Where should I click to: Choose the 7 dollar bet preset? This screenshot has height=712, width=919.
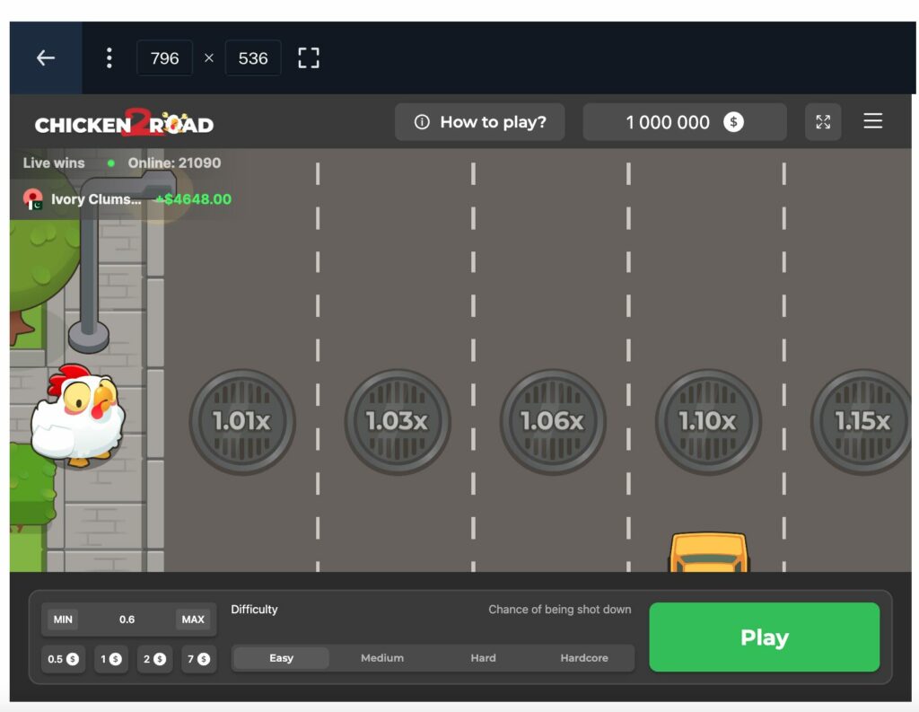(198, 659)
